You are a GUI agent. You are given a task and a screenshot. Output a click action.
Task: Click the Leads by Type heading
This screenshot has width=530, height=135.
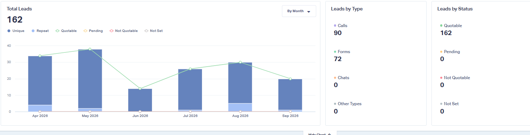tap(347, 9)
